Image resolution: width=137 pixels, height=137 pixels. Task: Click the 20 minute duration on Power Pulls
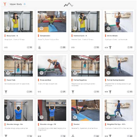click(x=29, y=92)
